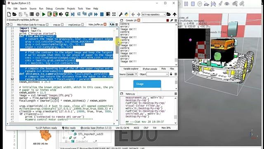Open the Projects menu
The image size is (264, 149).
pyautogui.click(x=71, y=9)
